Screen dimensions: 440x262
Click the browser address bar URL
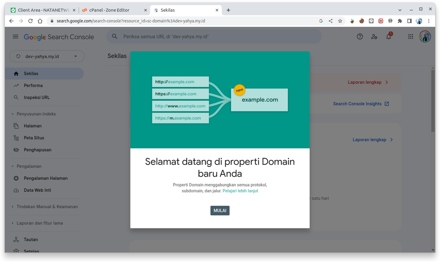131,21
